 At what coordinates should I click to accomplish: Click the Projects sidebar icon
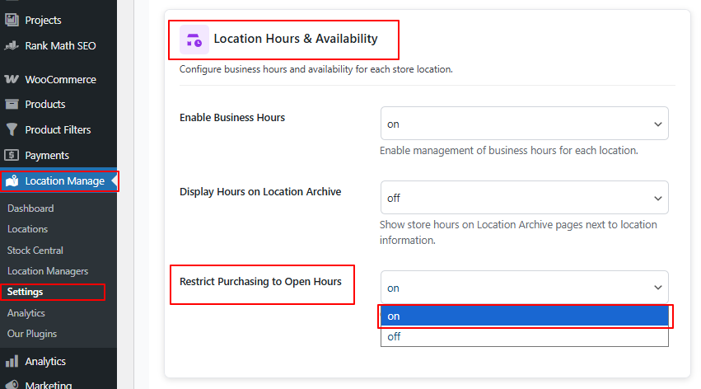pos(12,20)
